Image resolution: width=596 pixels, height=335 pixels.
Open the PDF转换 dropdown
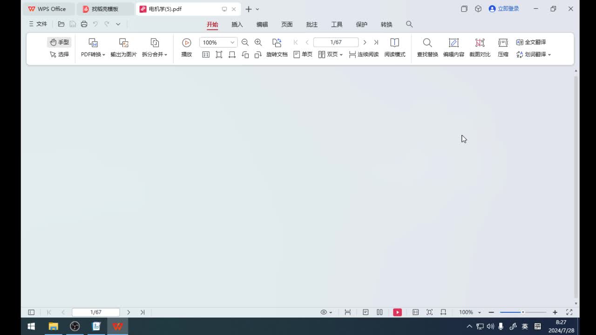click(x=93, y=54)
